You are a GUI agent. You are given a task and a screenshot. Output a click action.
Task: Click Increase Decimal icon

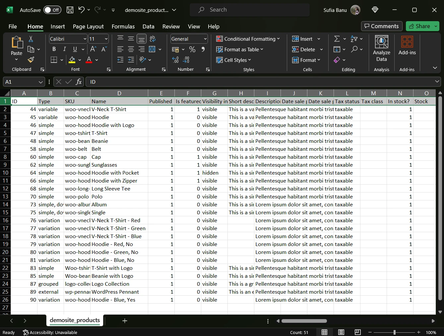(x=175, y=60)
